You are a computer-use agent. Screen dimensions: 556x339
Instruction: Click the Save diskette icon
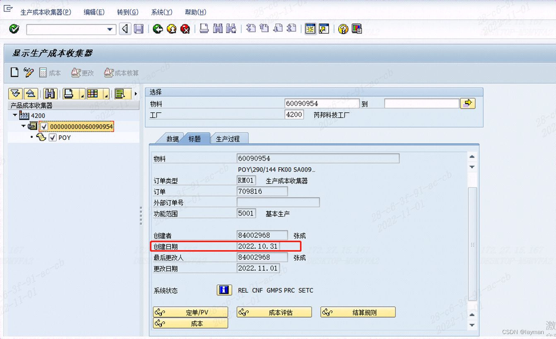tap(139, 29)
